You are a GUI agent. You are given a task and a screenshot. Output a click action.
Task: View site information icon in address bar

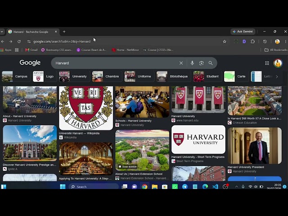tap(29, 41)
